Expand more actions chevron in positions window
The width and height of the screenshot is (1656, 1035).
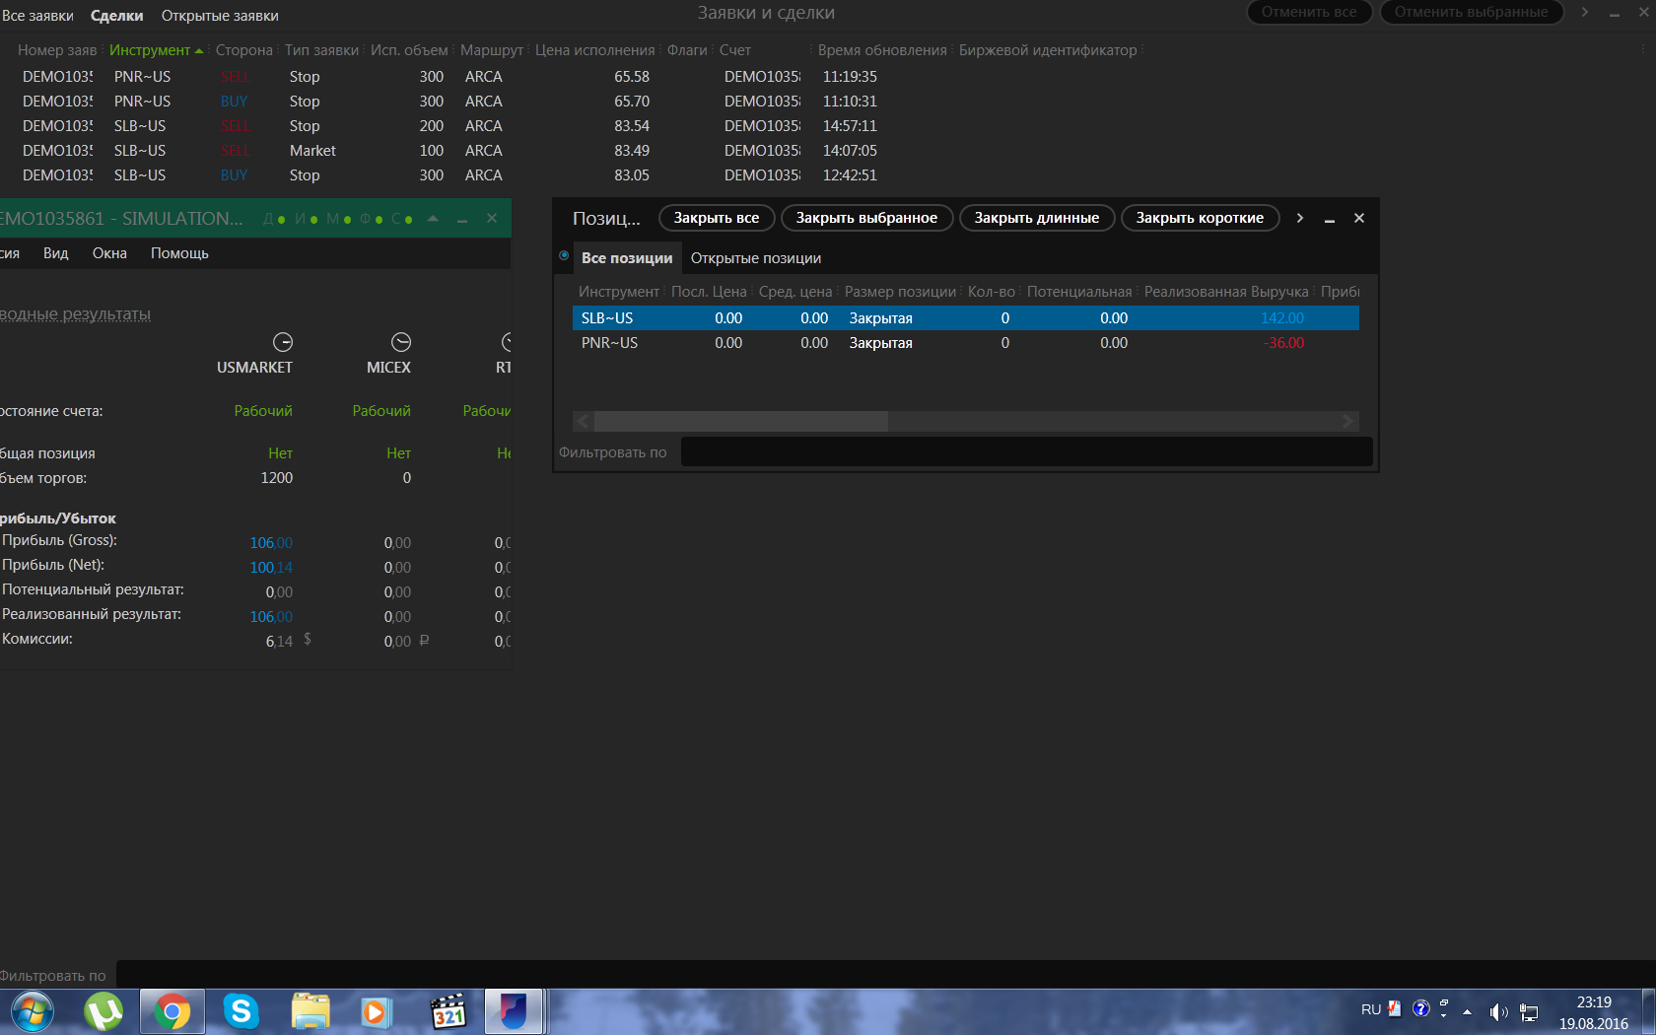1300,218
